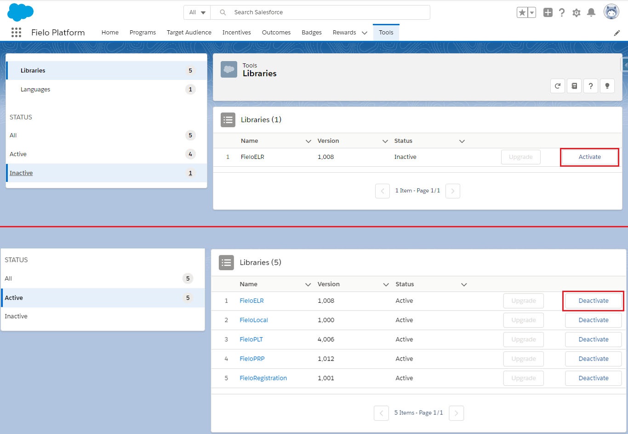Deactivate the FieloPRP library
628x434 pixels.
(594, 359)
